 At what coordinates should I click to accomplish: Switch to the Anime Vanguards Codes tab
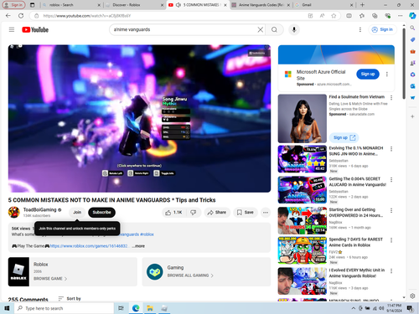(261, 5)
